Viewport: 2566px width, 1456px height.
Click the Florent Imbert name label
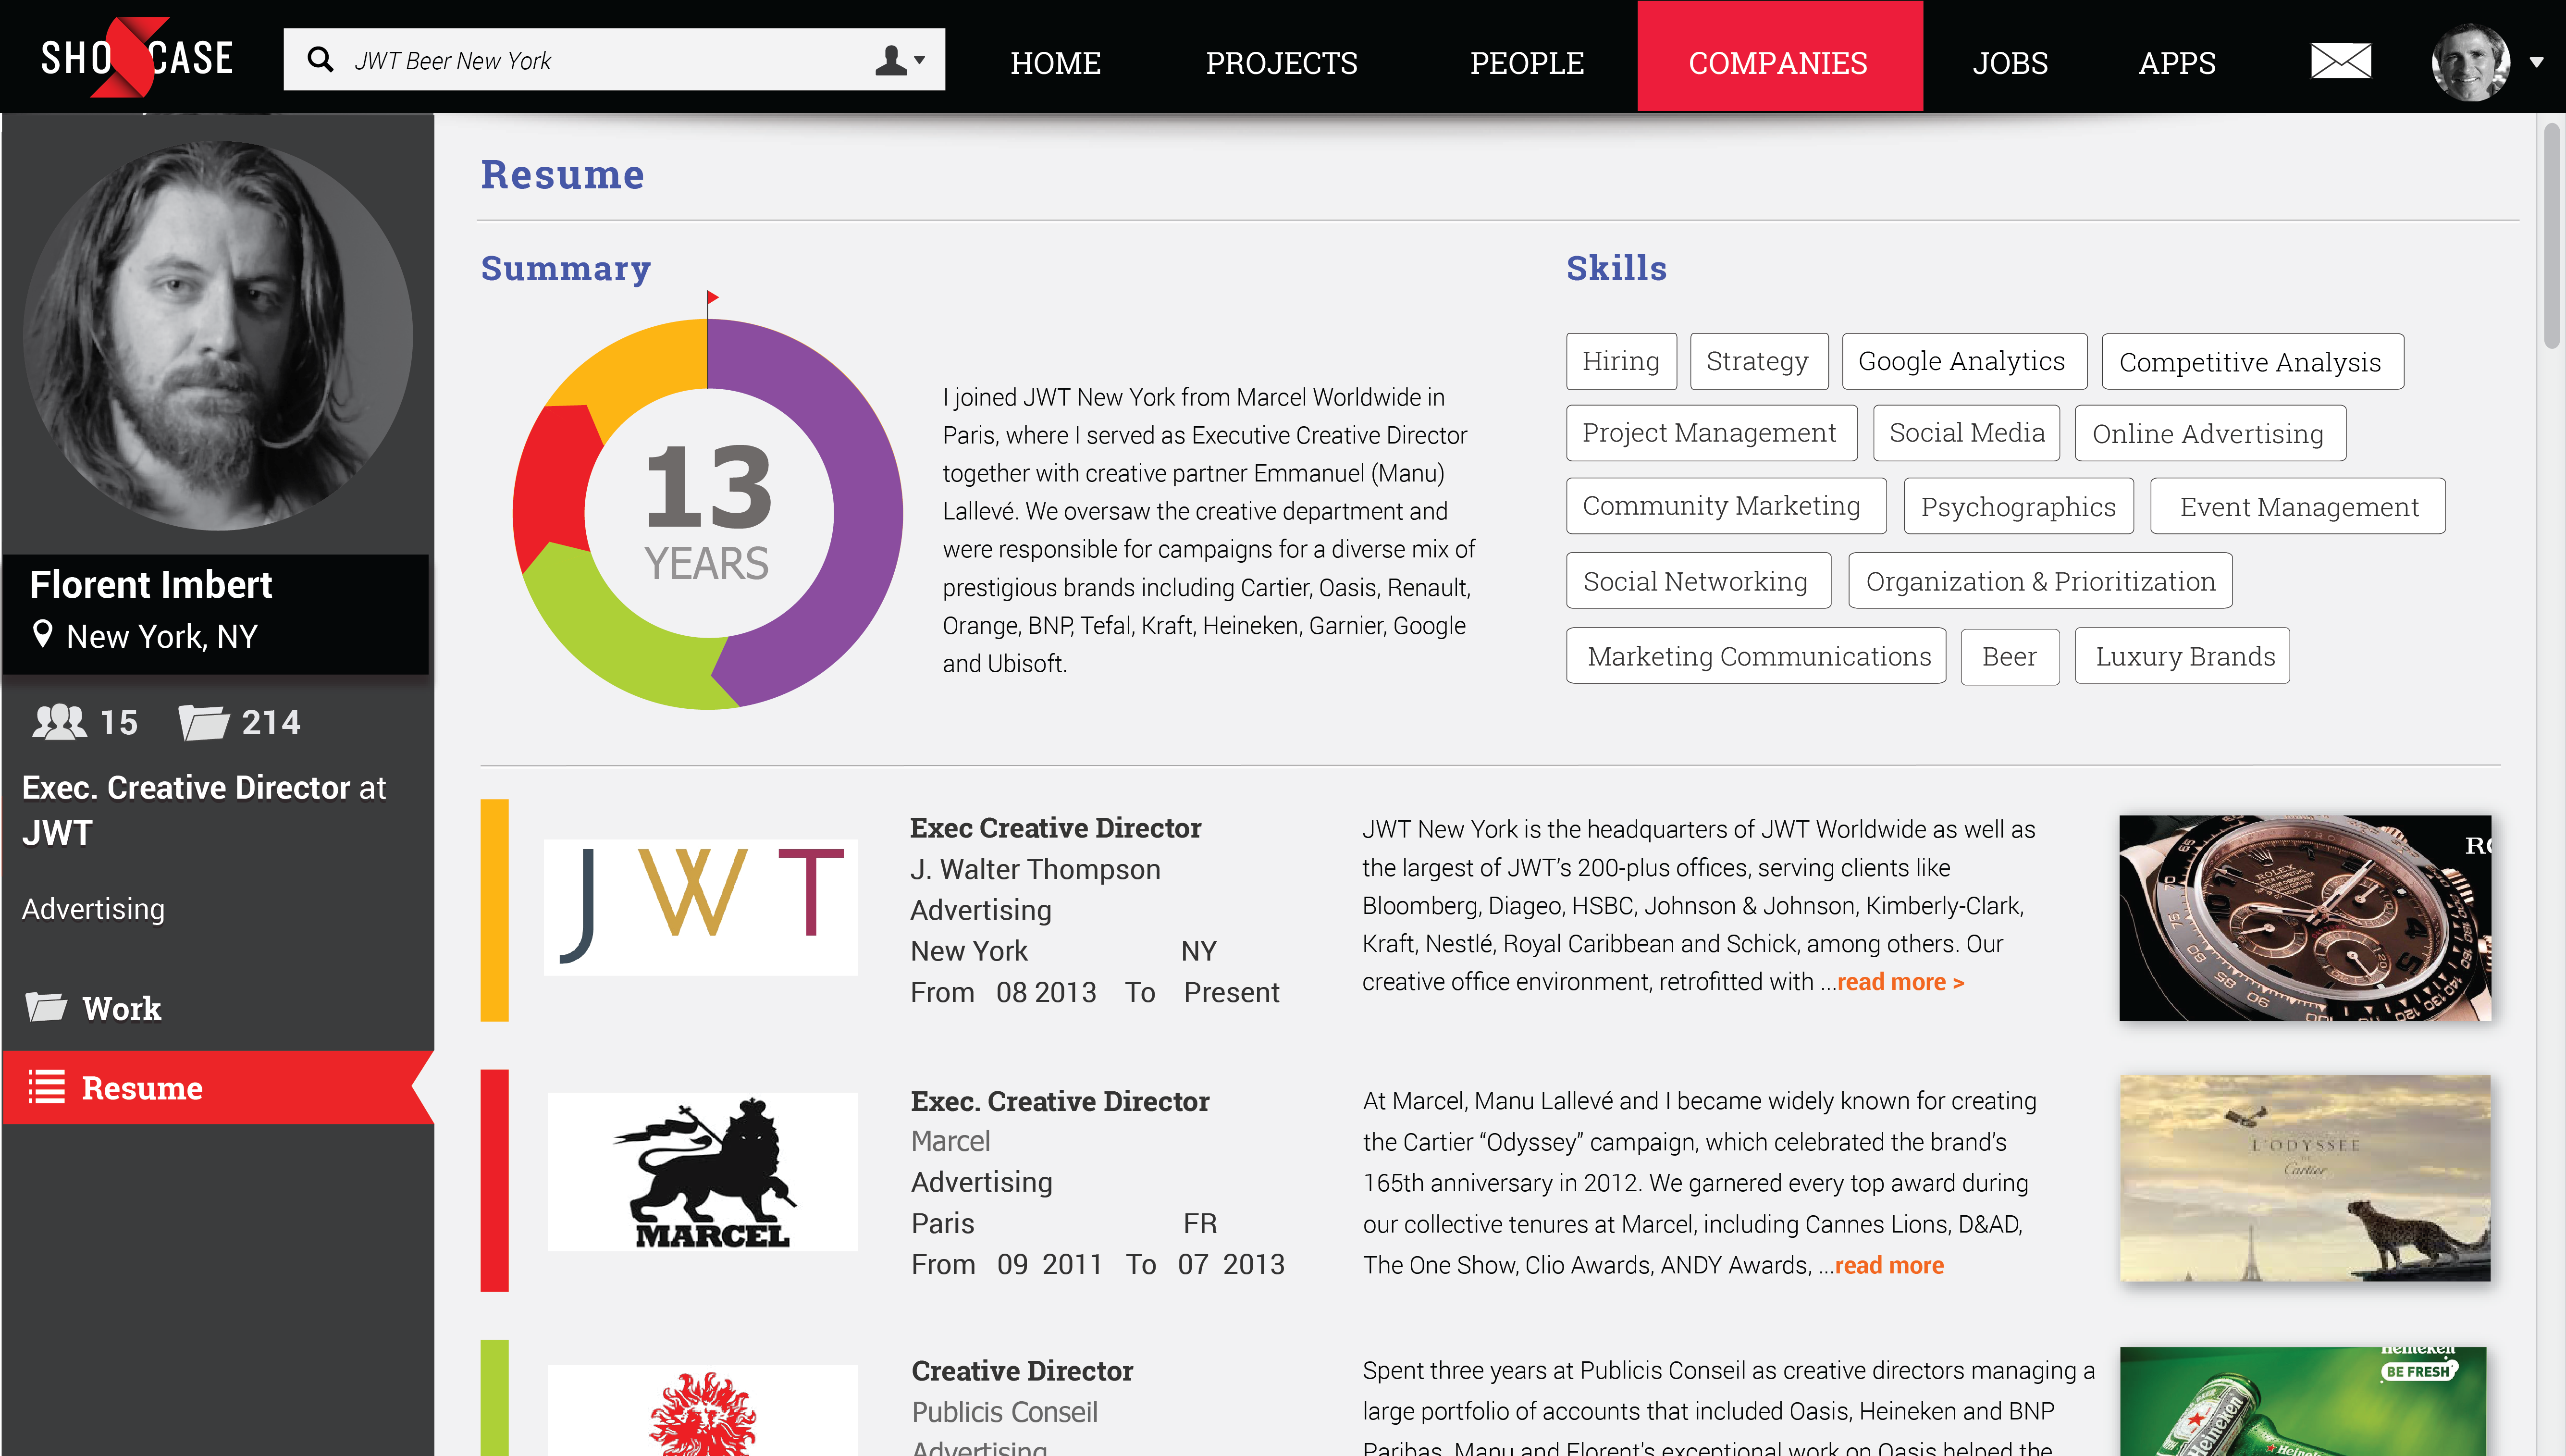coord(151,584)
